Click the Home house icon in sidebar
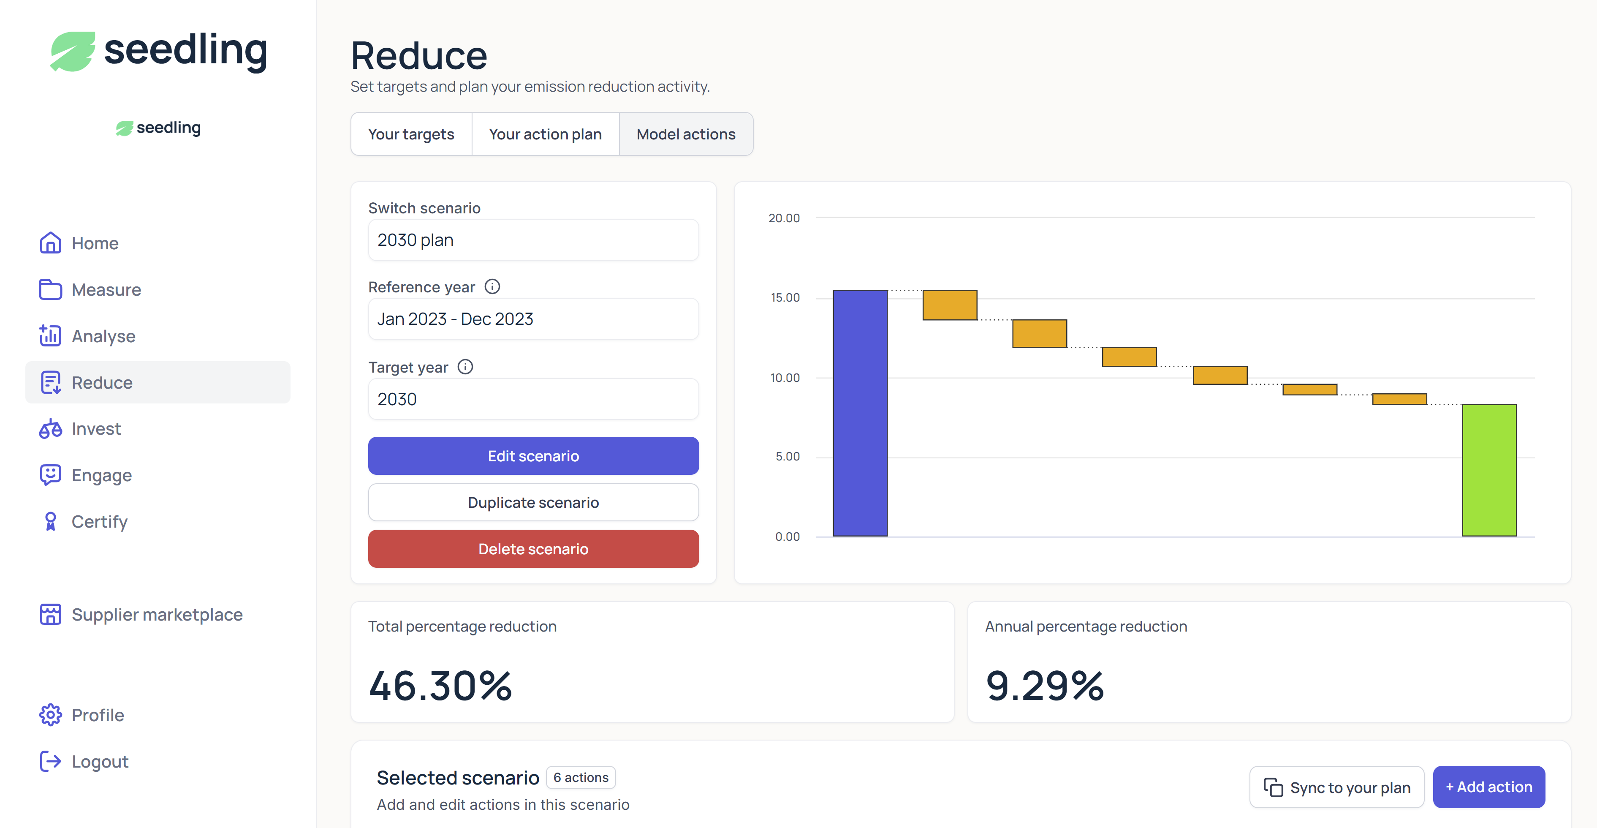This screenshot has height=828, width=1597. point(50,243)
